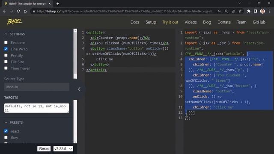Open the GitHub link
274x154 pixels.
pyautogui.click(x=259, y=22)
